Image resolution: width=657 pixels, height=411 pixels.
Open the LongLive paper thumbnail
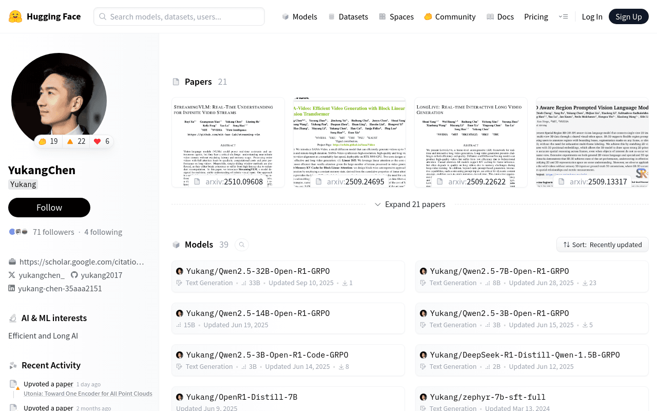(471, 142)
